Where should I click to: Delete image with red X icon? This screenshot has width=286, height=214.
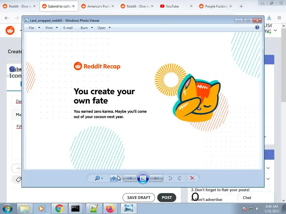(192, 178)
